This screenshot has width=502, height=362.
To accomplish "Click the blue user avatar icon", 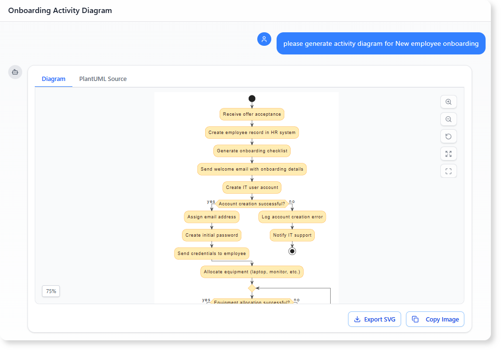I will [x=264, y=39].
